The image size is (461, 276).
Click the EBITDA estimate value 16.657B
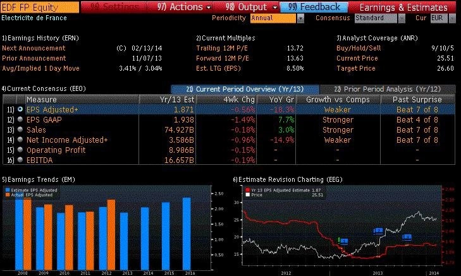tap(179, 160)
